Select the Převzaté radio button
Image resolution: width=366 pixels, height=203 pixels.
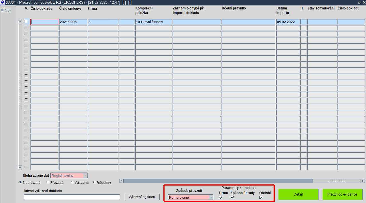click(x=48, y=182)
